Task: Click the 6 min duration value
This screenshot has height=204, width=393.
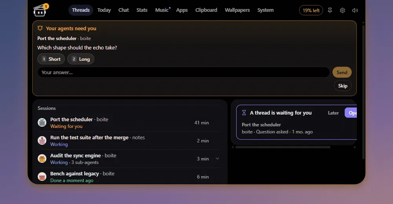Action: (203, 177)
